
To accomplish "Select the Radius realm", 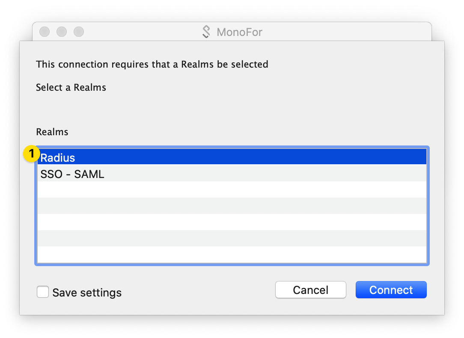I will [232, 157].
